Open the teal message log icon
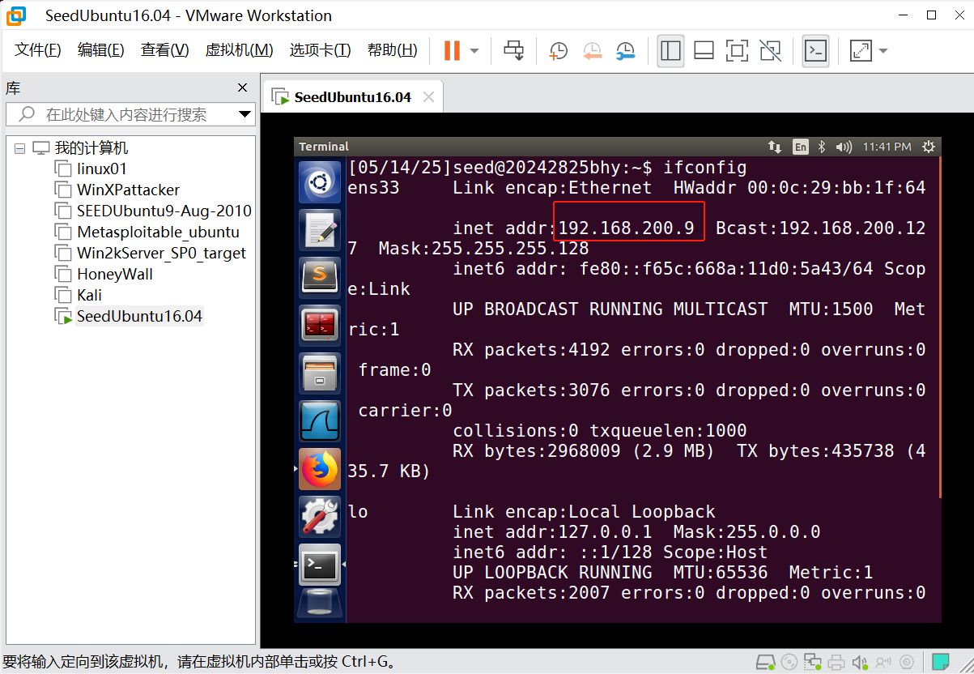974x674 pixels. 941,662
